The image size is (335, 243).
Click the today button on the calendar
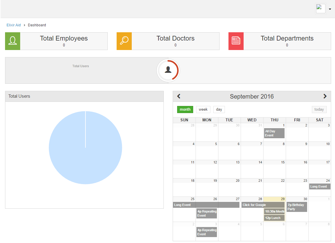click(x=319, y=109)
